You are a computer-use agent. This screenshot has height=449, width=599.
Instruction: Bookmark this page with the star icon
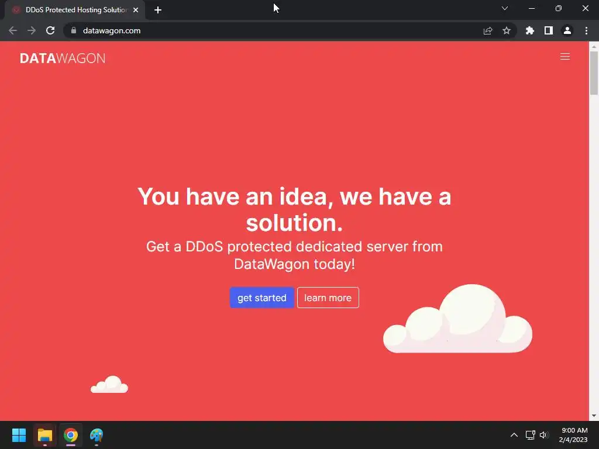pos(507,30)
